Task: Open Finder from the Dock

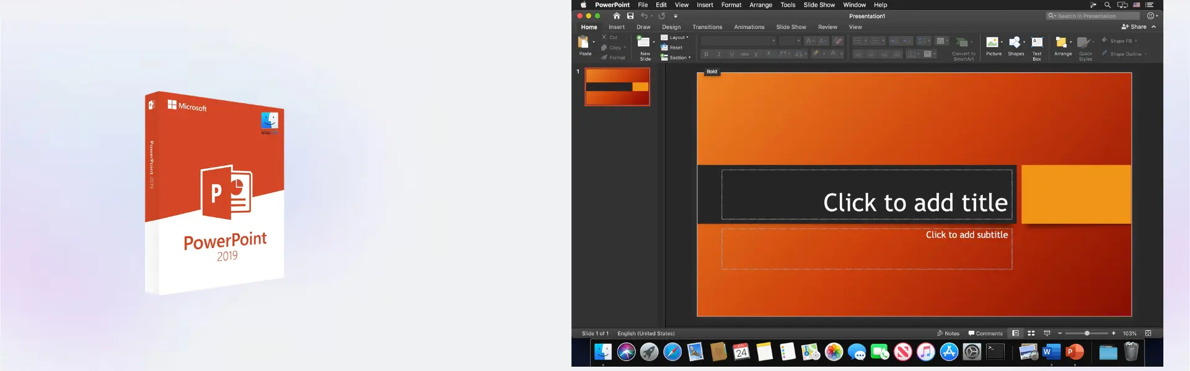Action: 602,352
